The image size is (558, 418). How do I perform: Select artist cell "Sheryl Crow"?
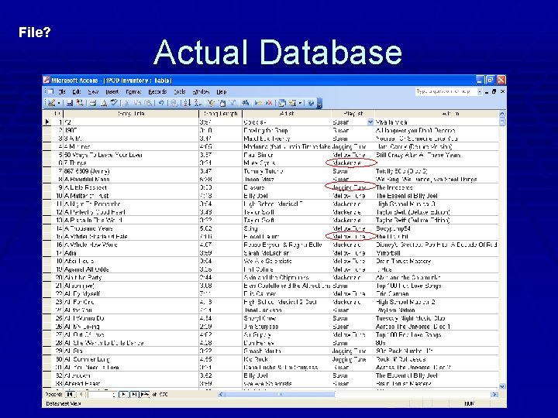click(x=287, y=318)
